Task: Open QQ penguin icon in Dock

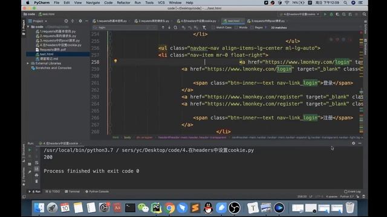Action: pyautogui.click(x=208, y=208)
